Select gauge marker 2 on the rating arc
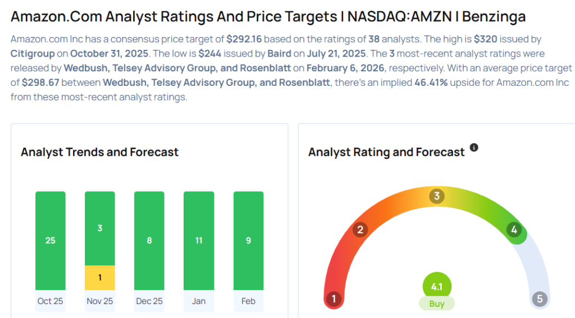 [360, 229]
